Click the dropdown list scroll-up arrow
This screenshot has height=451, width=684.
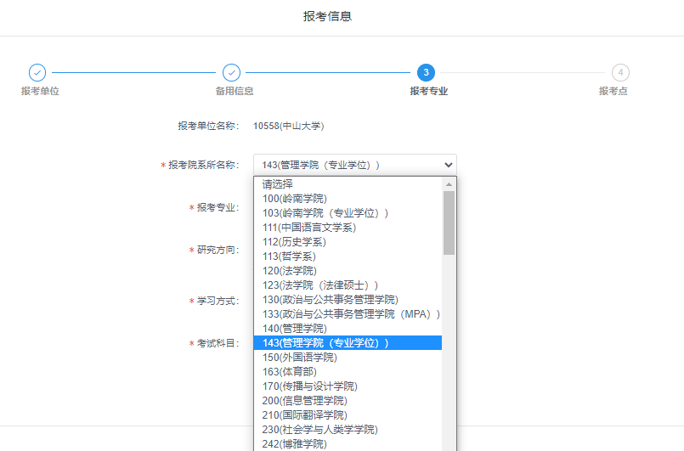[449, 183]
